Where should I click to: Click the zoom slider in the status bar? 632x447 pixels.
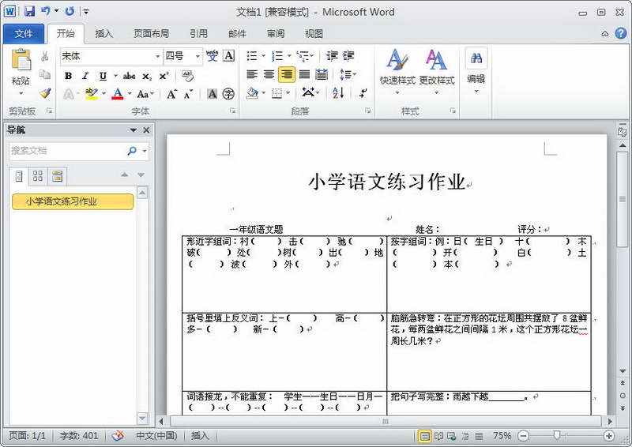(x=558, y=436)
